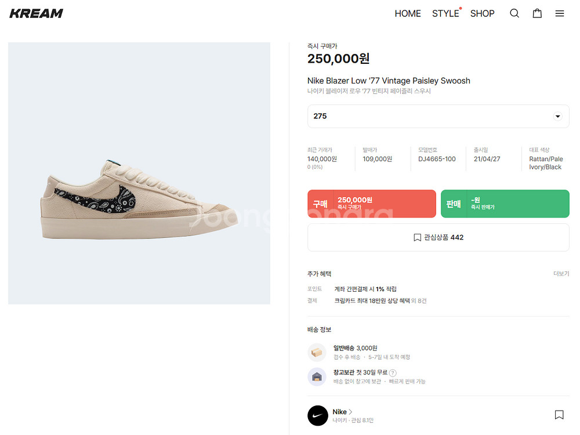
Task: Go to HOME menu
Action: pyautogui.click(x=408, y=13)
